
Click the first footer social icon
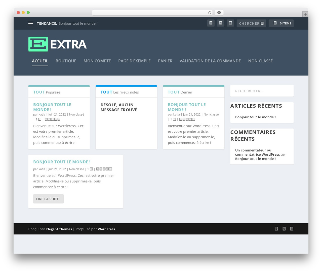[276, 229]
